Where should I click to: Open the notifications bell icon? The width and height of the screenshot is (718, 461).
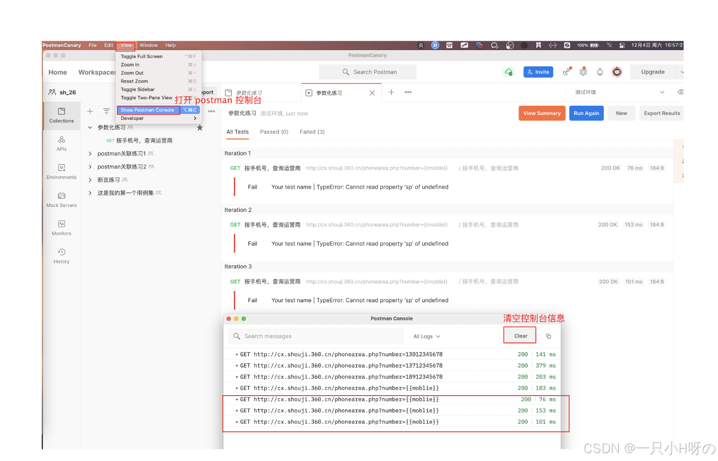click(600, 72)
